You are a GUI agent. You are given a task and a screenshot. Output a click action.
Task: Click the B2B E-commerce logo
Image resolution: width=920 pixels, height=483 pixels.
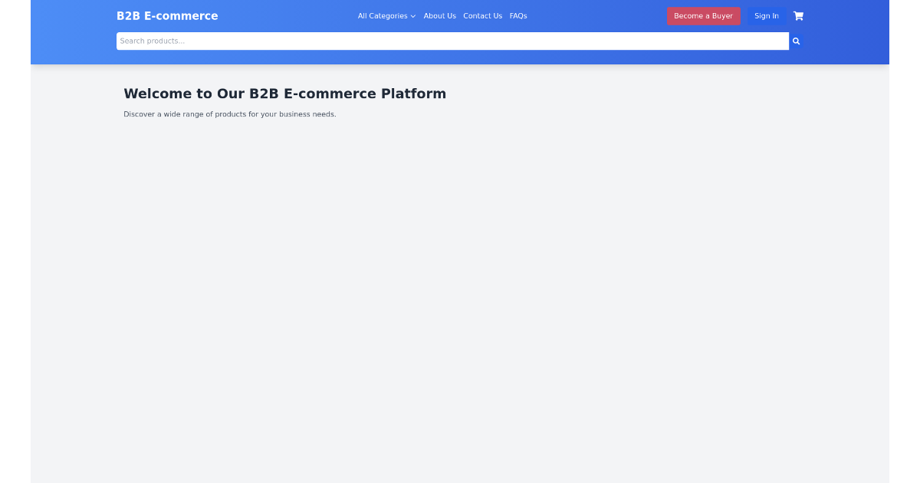point(167,15)
